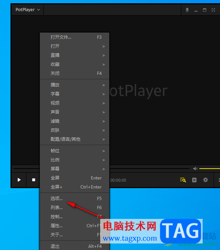Click the 00:00:00 time display
Screen dimensions: 220x250
[118, 180]
